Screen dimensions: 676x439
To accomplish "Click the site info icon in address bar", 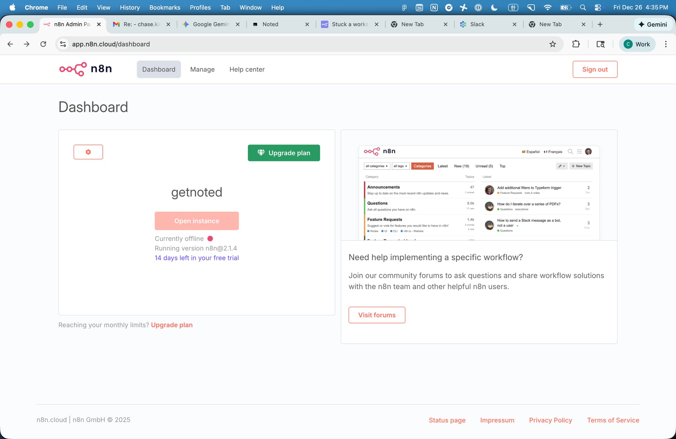I will click(x=63, y=44).
